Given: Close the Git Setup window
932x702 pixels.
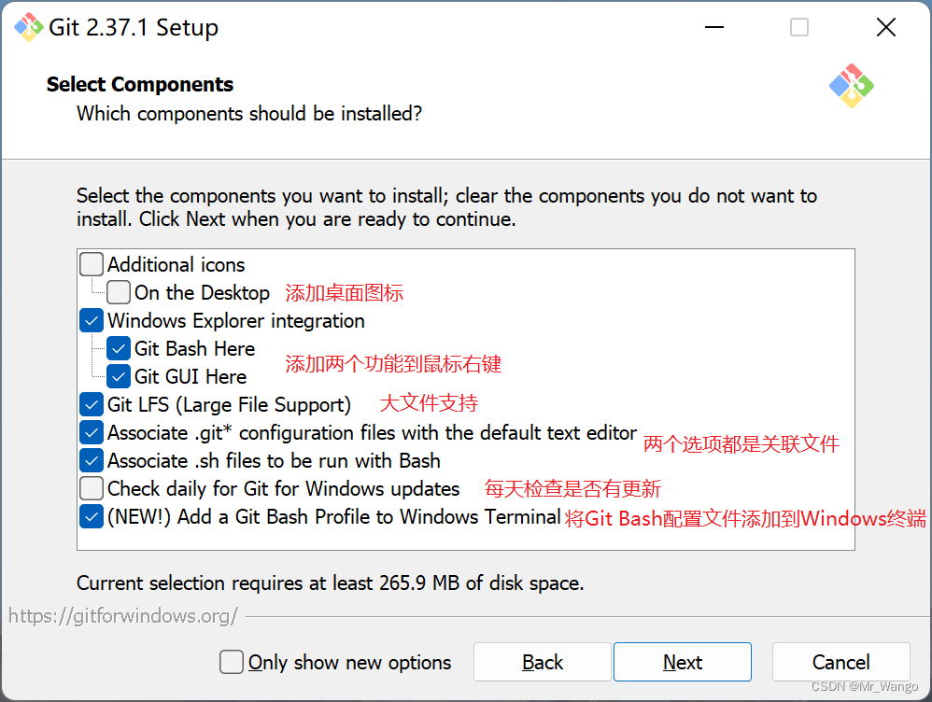Looking at the screenshot, I should pyautogui.click(x=885, y=28).
